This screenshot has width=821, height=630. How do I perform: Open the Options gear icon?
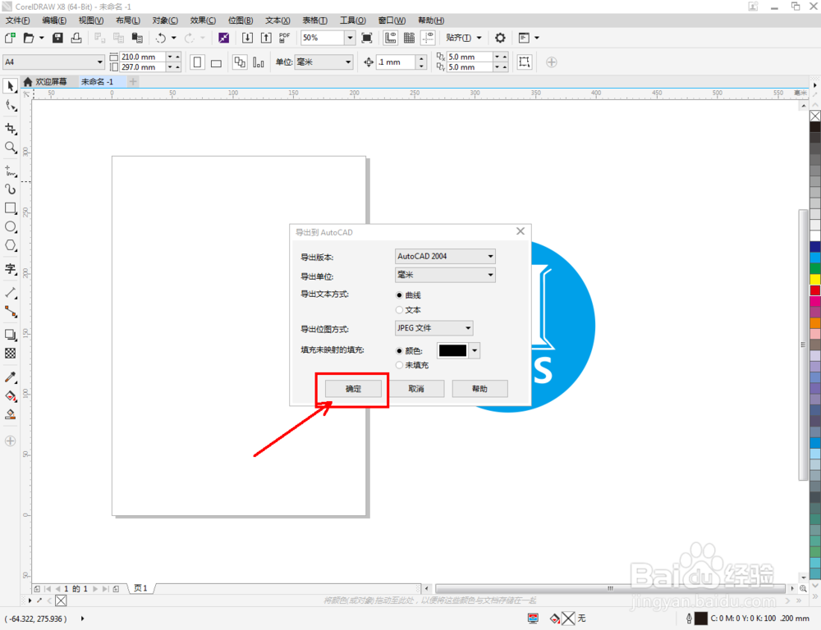click(x=500, y=38)
